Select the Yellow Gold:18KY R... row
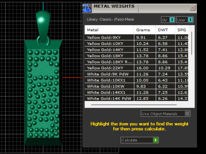This screenshot has height=154, width=206. [136, 62]
